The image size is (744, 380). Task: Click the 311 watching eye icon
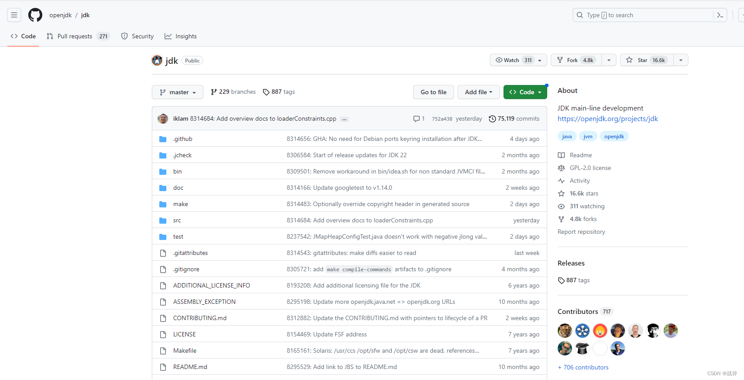561,206
